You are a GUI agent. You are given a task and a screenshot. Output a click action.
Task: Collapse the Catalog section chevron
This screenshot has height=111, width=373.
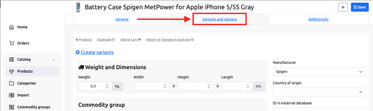coord(53,59)
